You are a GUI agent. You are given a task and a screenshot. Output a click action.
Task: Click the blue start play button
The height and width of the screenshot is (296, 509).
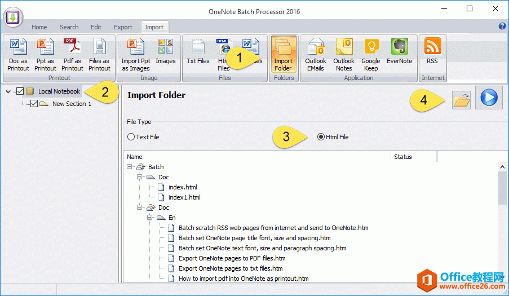489,98
